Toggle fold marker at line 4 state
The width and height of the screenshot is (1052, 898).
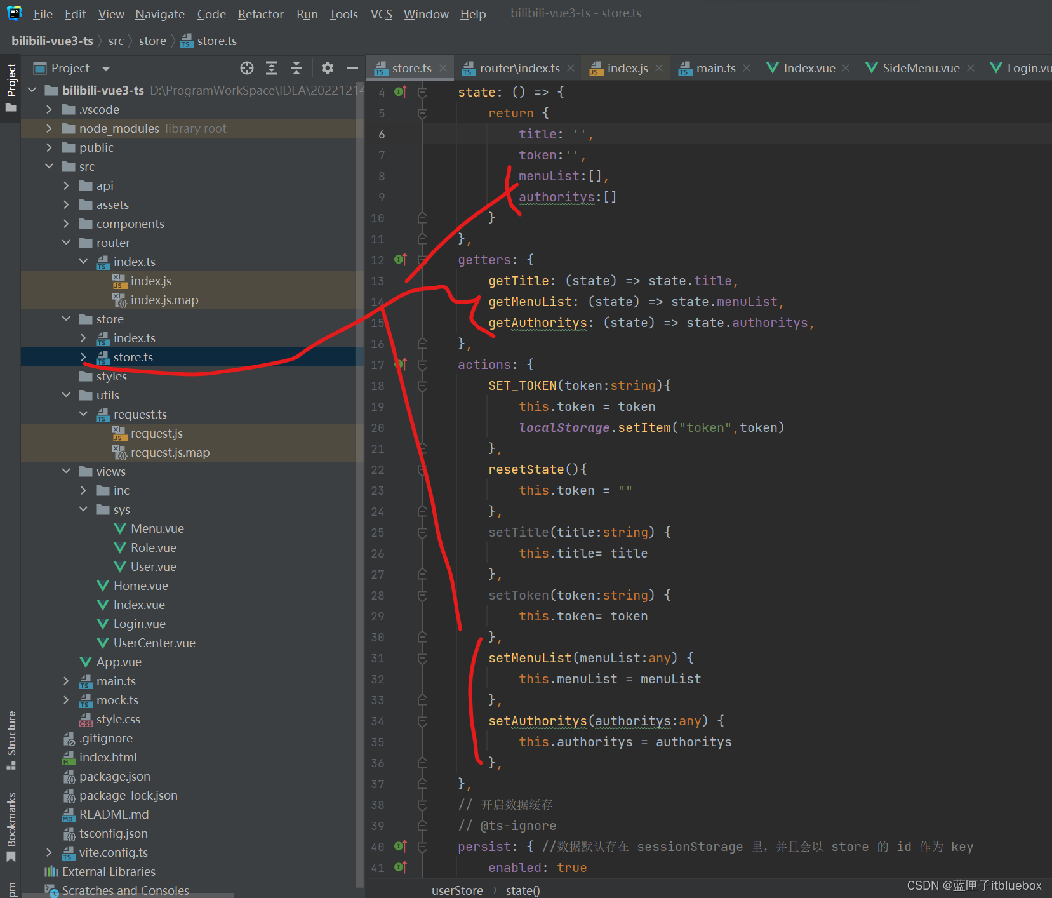click(422, 92)
